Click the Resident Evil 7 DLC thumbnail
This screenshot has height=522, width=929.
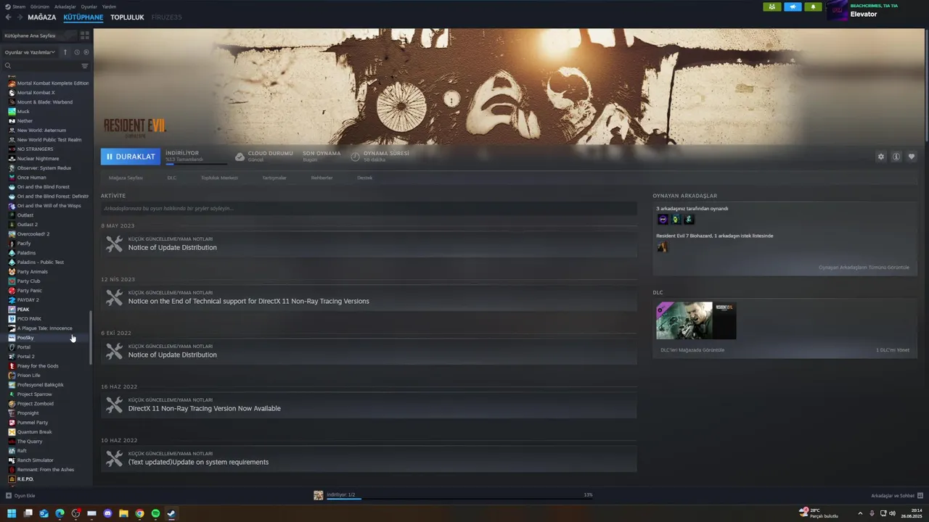696,320
